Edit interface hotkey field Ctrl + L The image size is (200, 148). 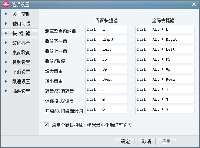click(x=106, y=30)
